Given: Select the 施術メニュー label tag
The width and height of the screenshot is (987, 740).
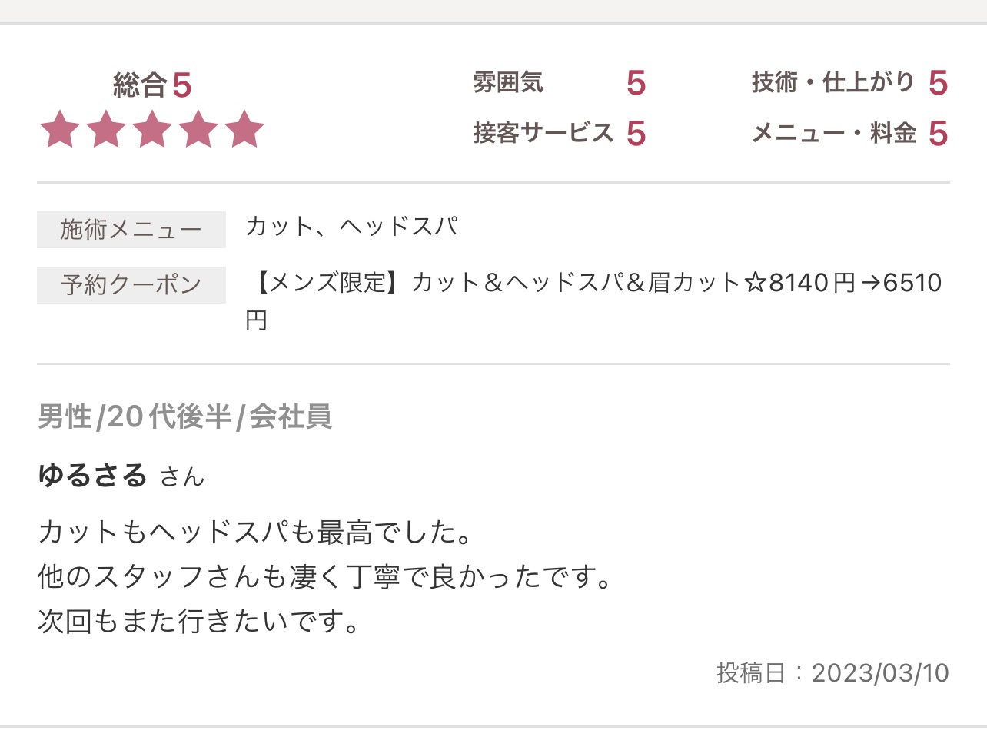Looking at the screenshot, I should (x=131, y=230).
